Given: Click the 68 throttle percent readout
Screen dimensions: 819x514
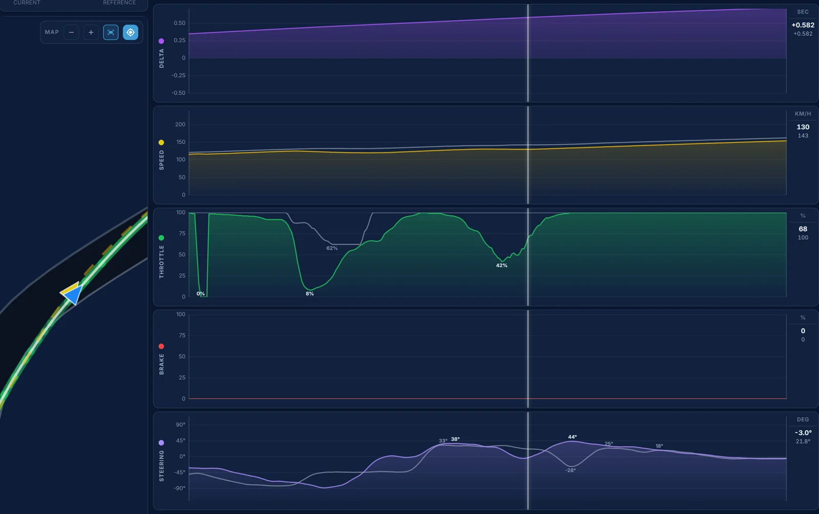Looking at the screenshot, I should (x=803, y=229).
